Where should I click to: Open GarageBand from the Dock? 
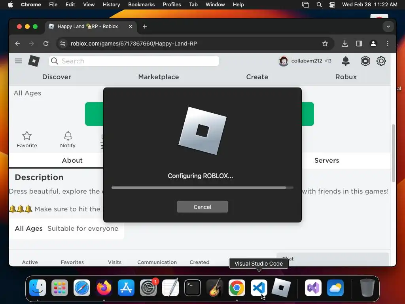coord(215,288)
